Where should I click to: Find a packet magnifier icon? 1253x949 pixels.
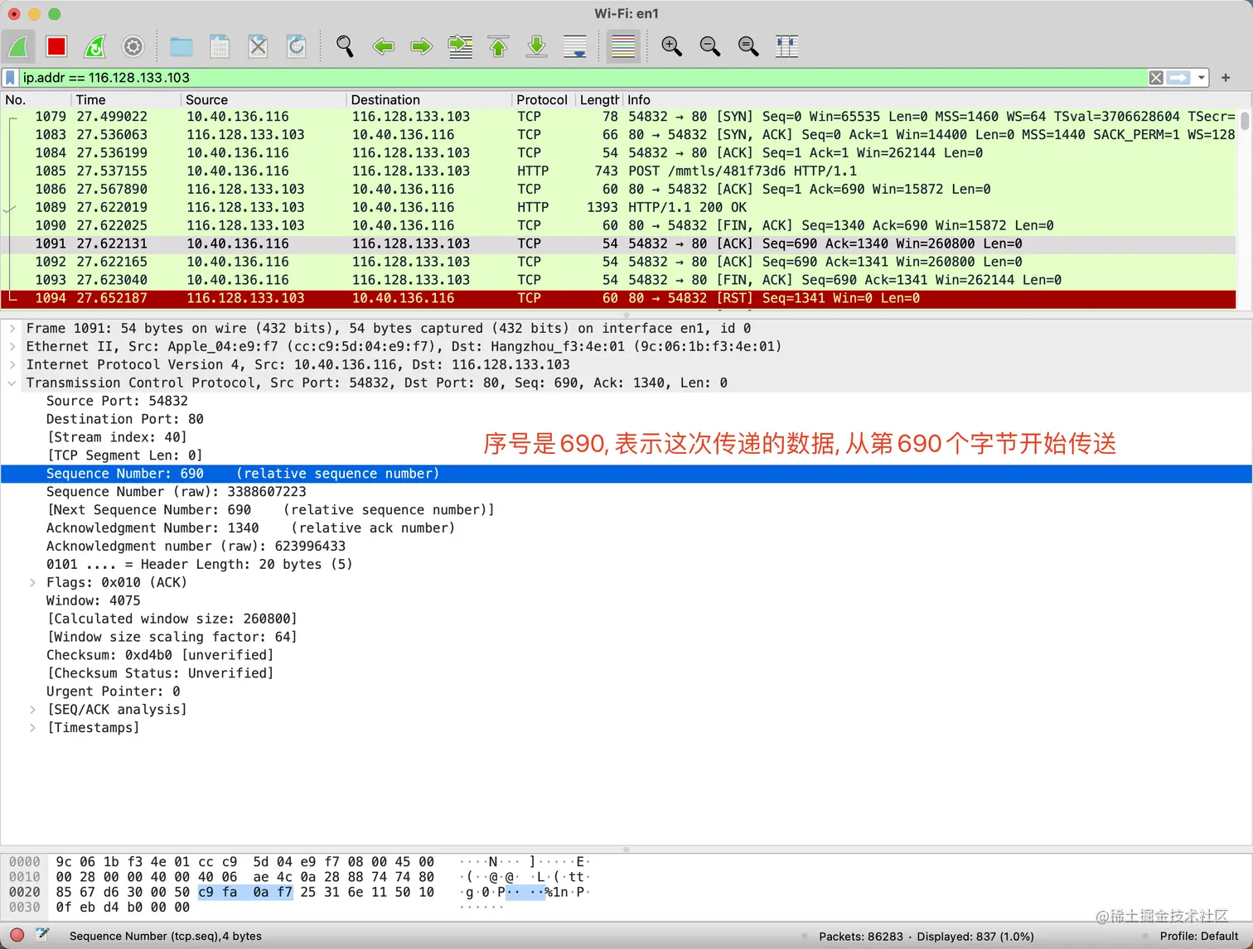345,46
